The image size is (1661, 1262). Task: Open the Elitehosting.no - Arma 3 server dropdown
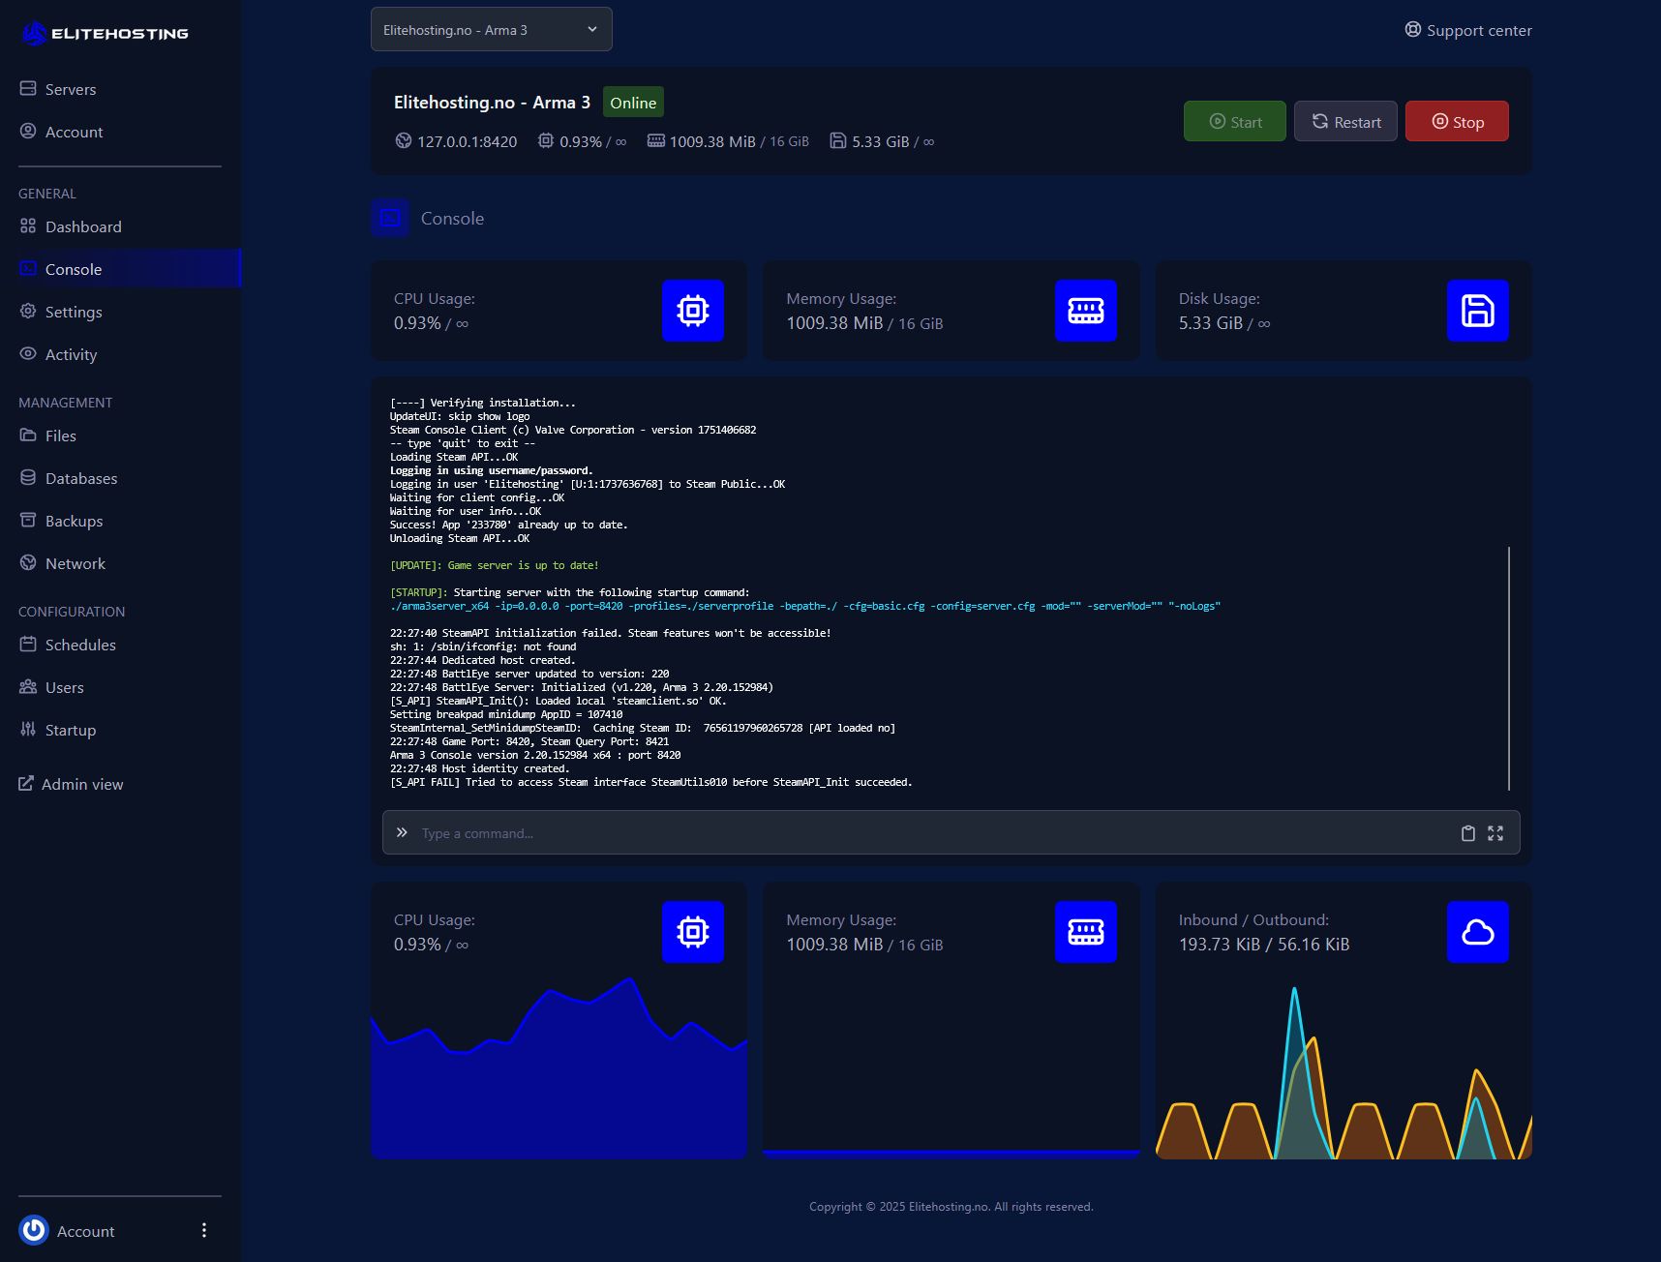point(491,29)
